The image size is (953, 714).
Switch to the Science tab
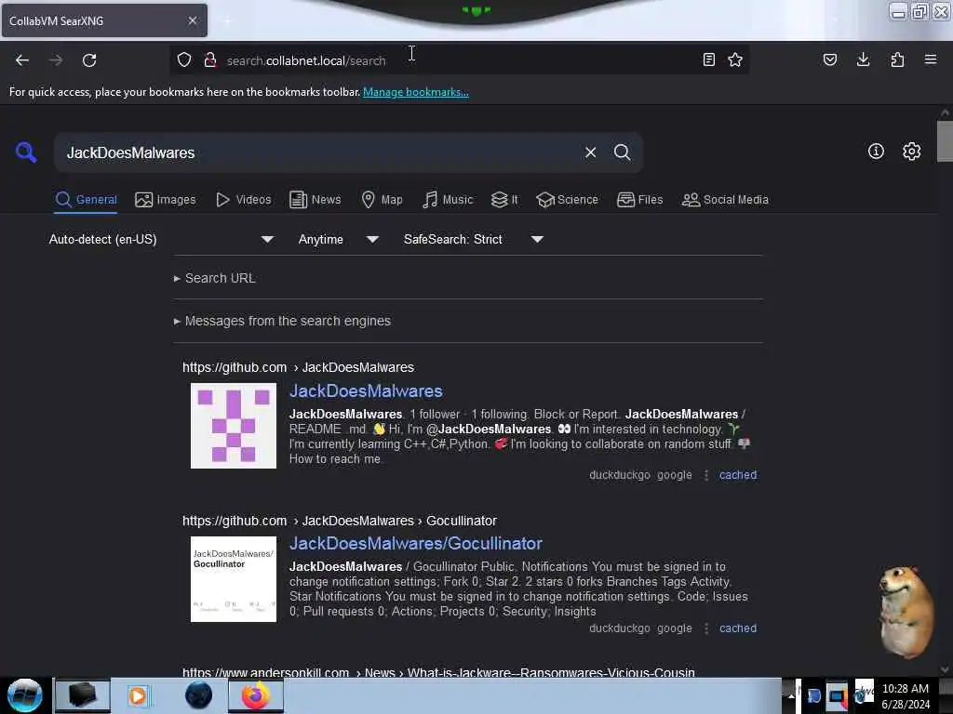point(567,200)
